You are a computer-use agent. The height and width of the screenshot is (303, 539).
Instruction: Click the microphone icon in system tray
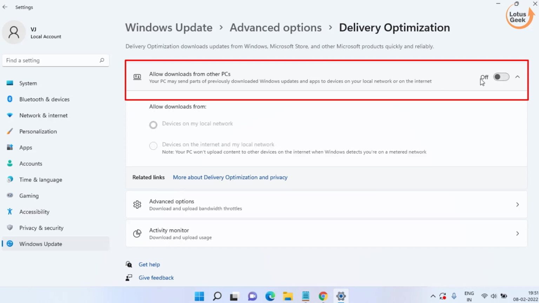click(454, 296)
